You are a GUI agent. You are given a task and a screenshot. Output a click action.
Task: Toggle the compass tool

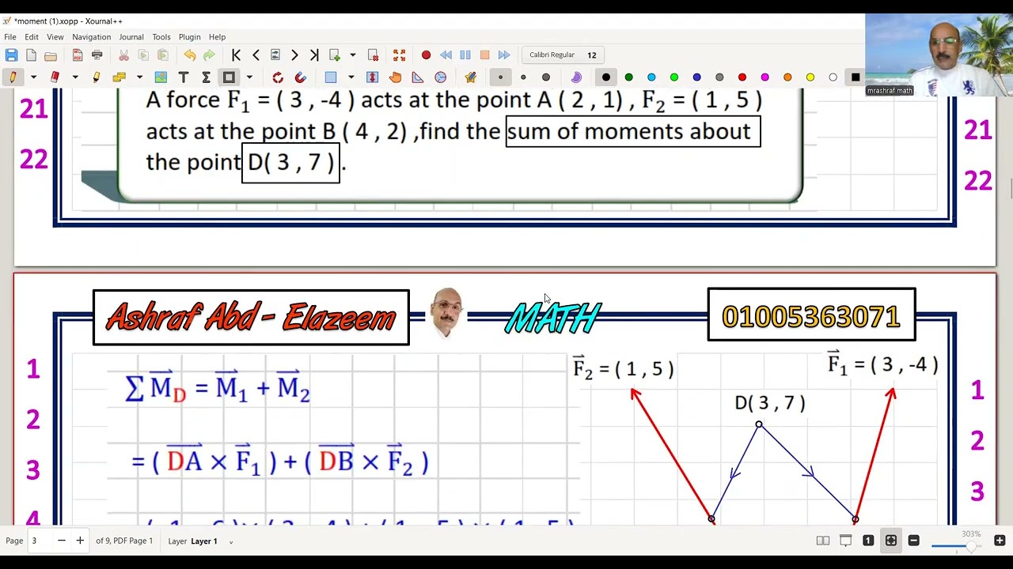441,77
